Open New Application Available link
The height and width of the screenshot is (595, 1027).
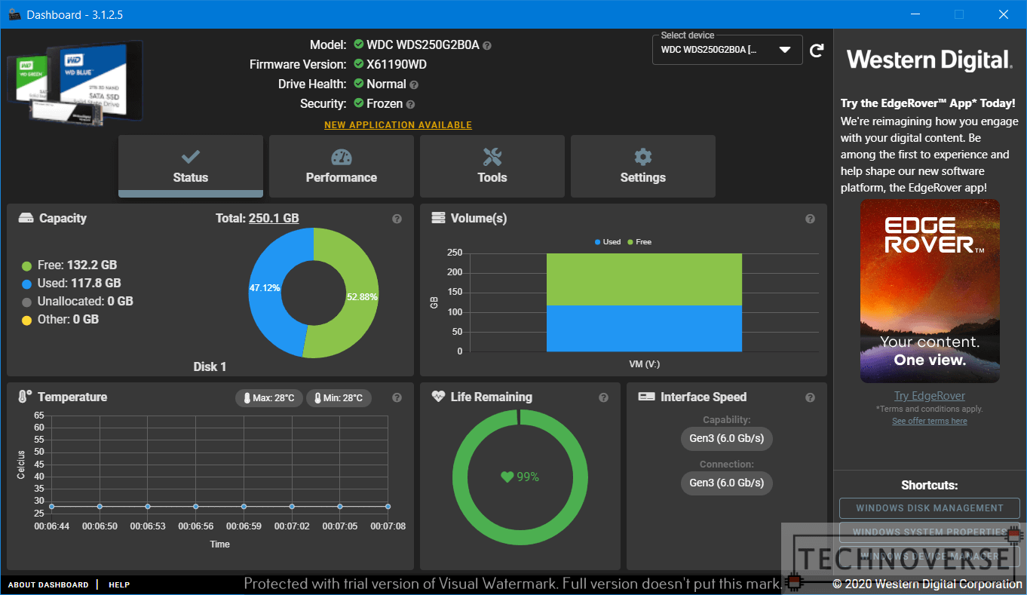[398, 125]
